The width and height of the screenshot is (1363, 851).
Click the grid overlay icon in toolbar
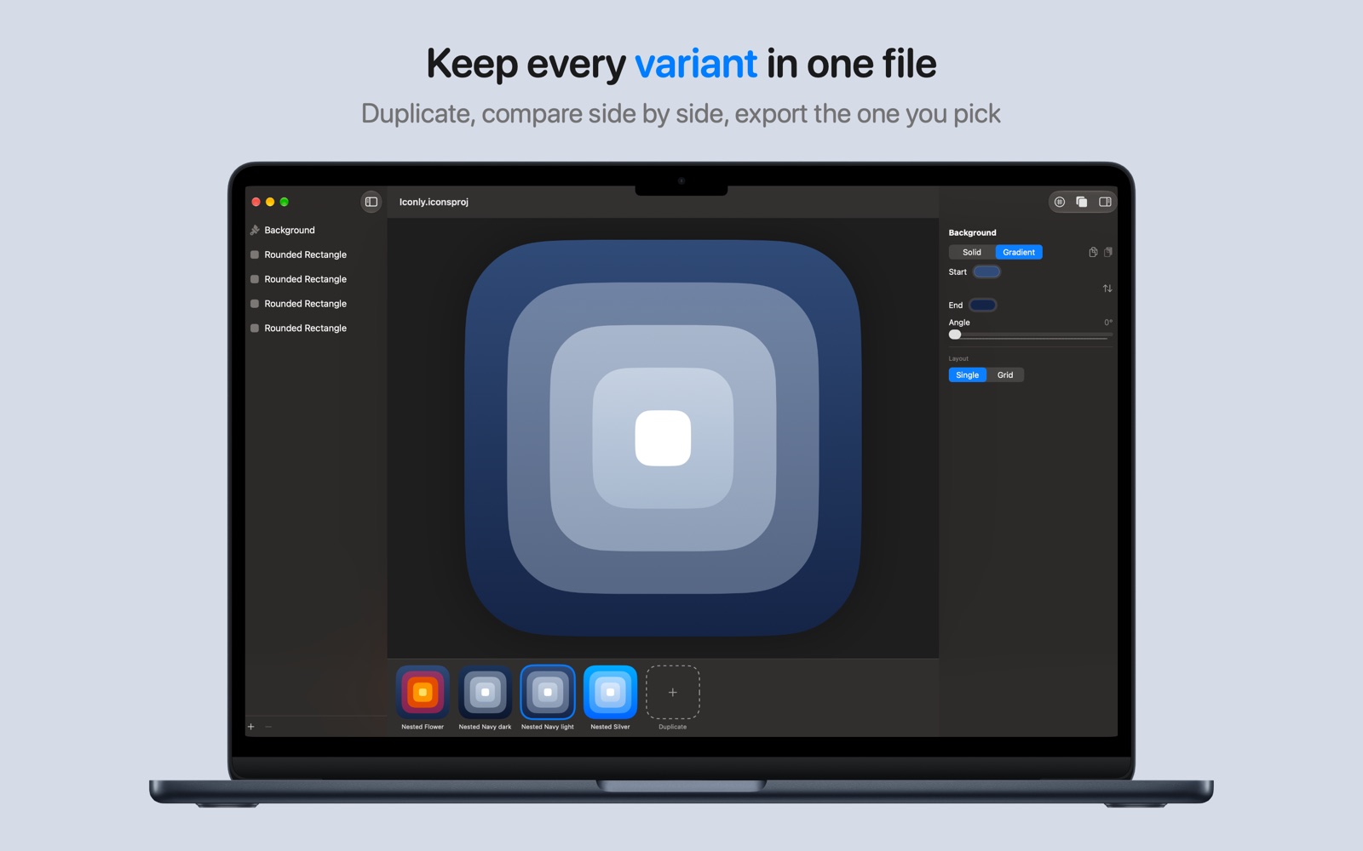tap(1060, 202)
